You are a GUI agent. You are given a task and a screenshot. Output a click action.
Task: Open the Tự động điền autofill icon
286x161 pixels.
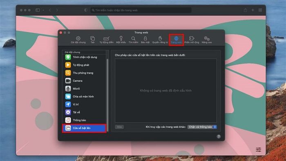coord(106,40)
